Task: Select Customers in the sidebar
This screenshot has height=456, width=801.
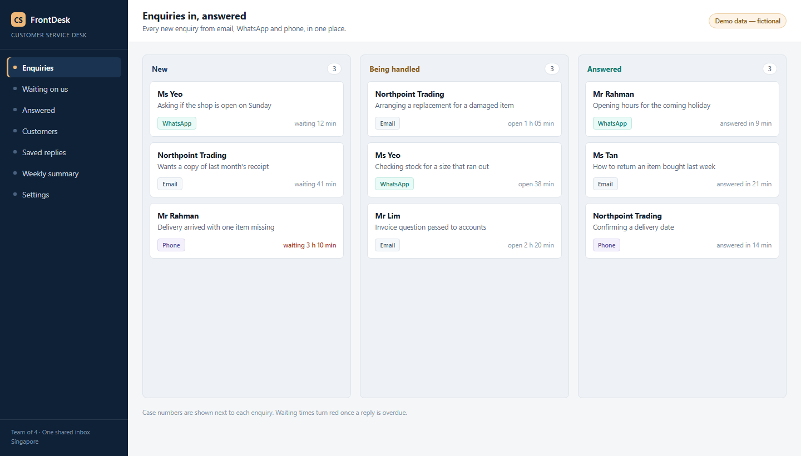Action: click(64, 131)
